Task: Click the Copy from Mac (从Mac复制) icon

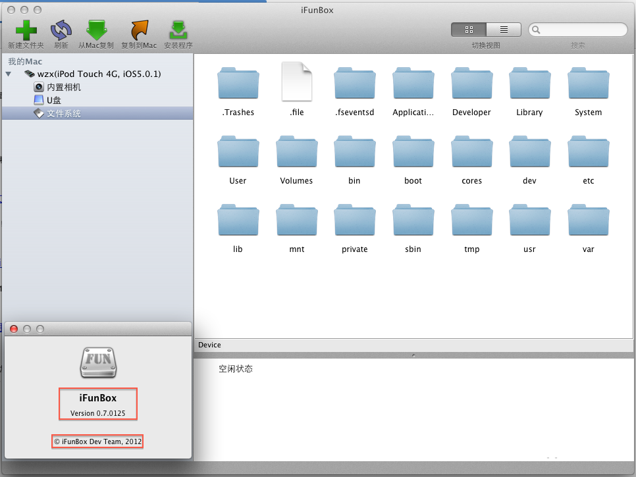Action: coord(96,30)
